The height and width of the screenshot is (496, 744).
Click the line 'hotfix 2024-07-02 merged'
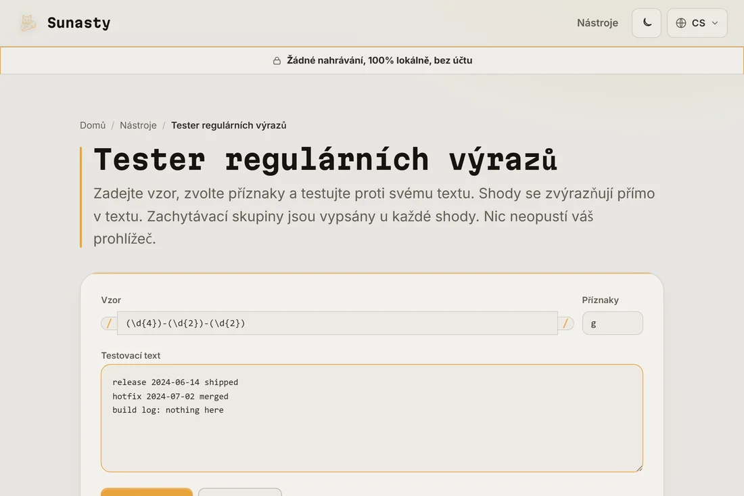click(x=170, y=397)
